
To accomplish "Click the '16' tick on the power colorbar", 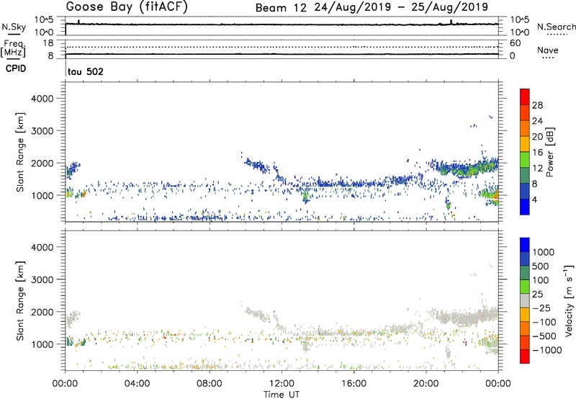I will [537, 153].
